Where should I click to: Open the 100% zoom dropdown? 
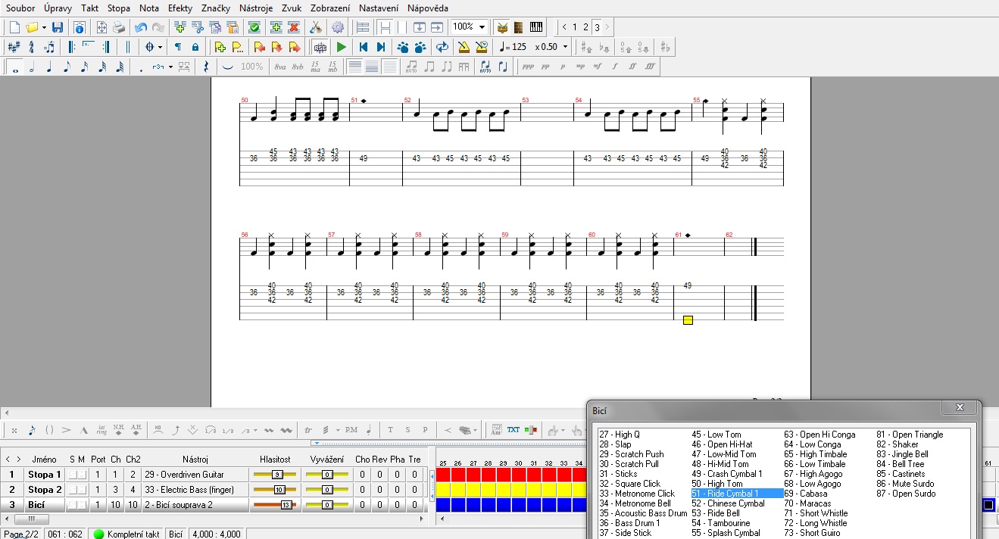(482, 27)
